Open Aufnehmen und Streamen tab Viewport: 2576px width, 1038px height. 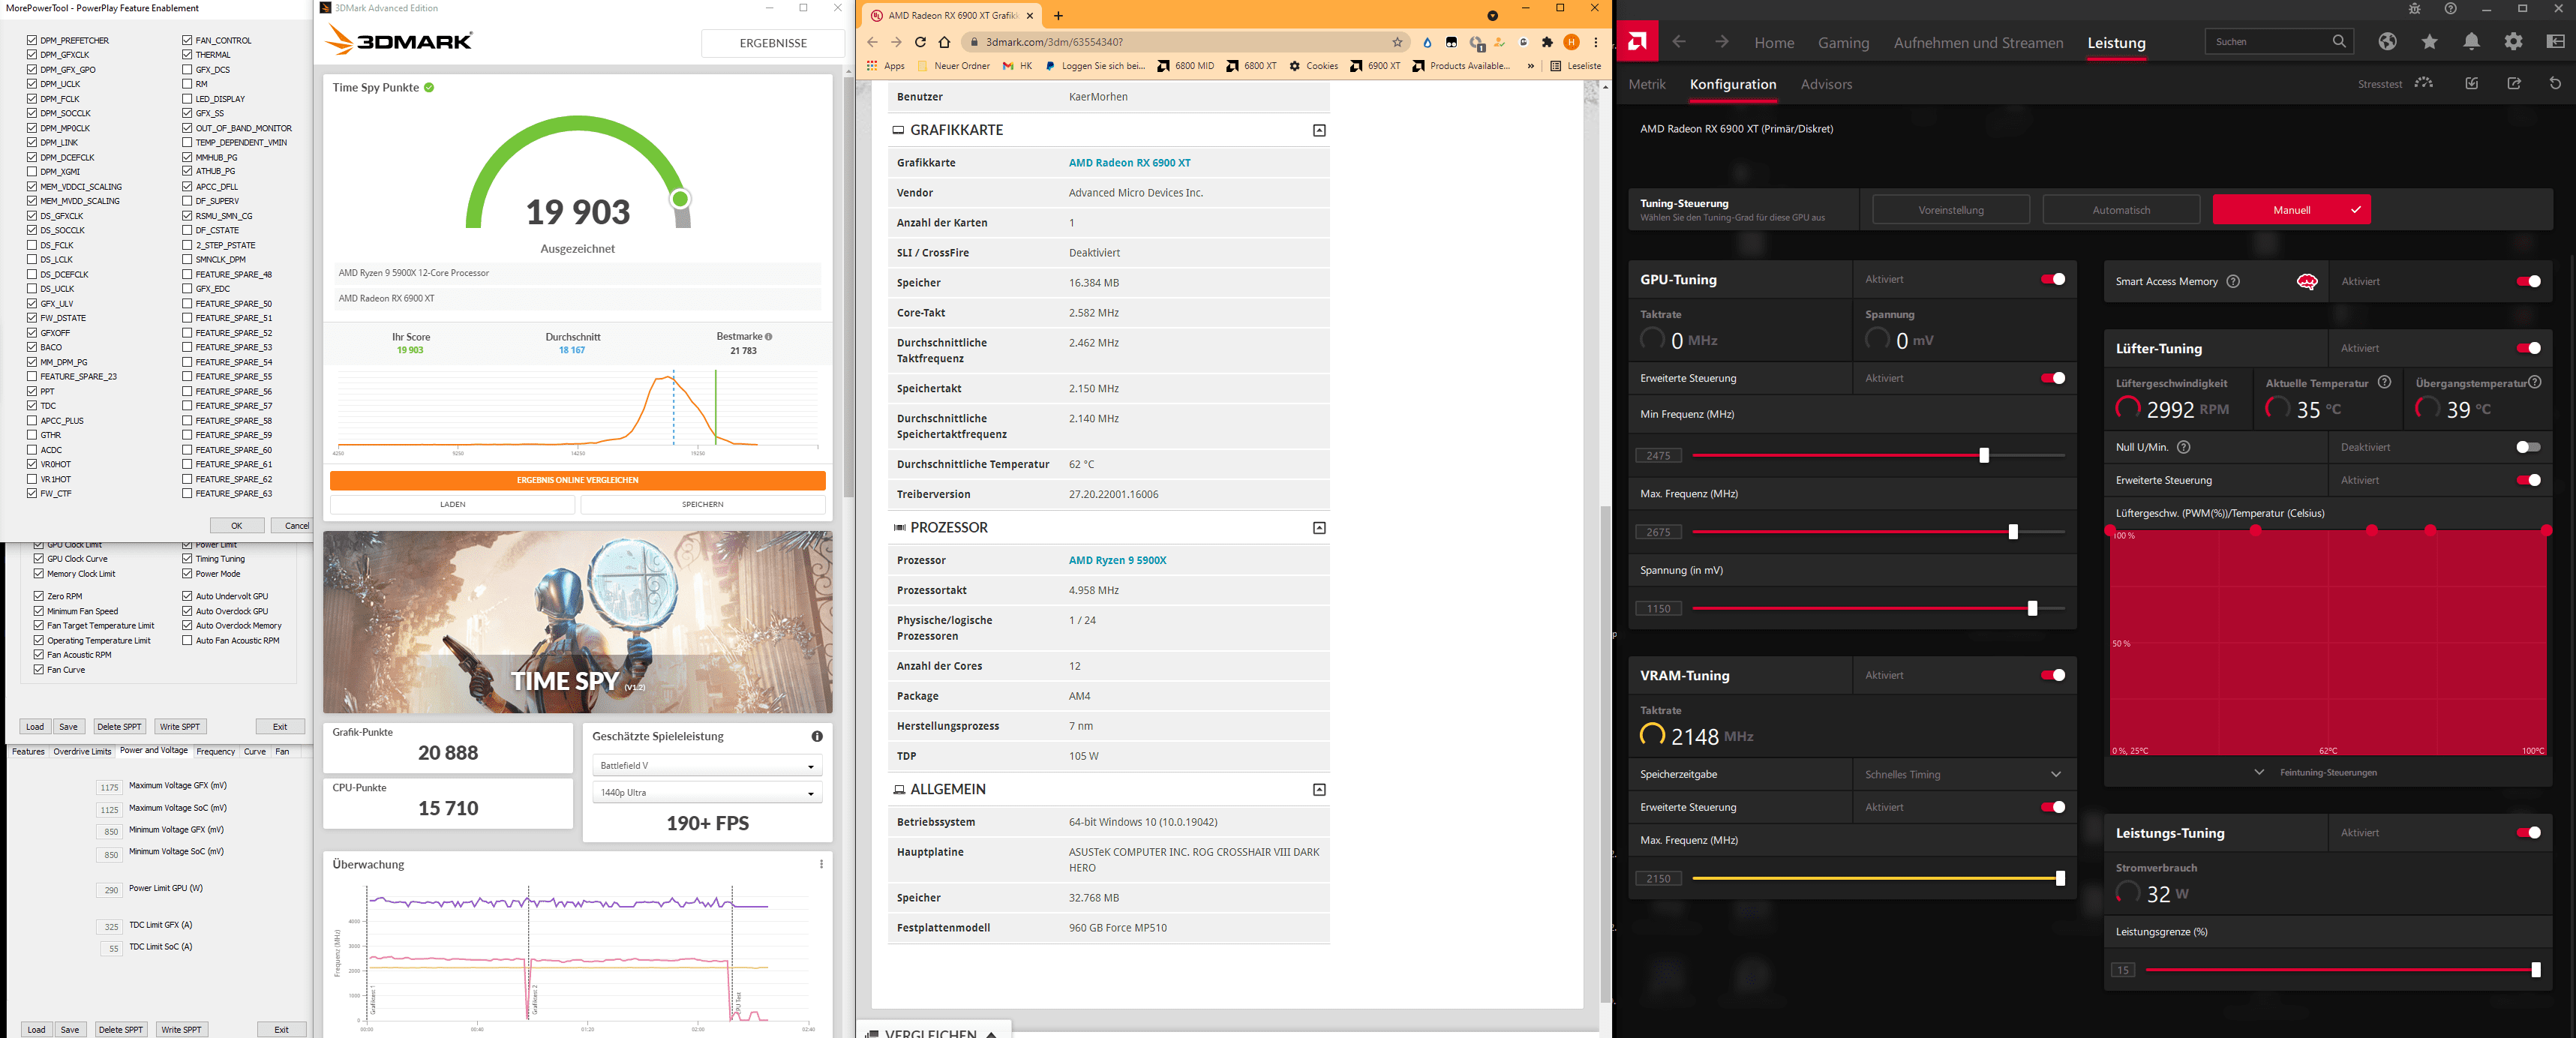click(x=1978, y=42)
